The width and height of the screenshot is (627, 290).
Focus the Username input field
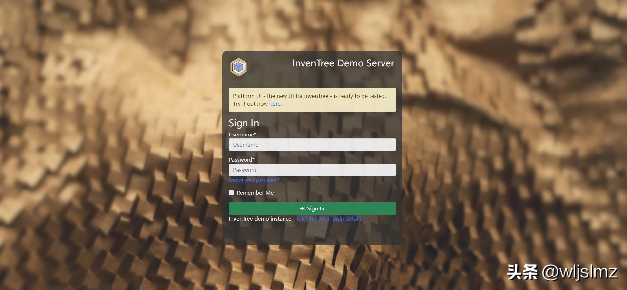click(x=312, y=145)
